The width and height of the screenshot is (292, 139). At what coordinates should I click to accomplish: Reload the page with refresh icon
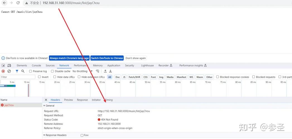point(18,3)
